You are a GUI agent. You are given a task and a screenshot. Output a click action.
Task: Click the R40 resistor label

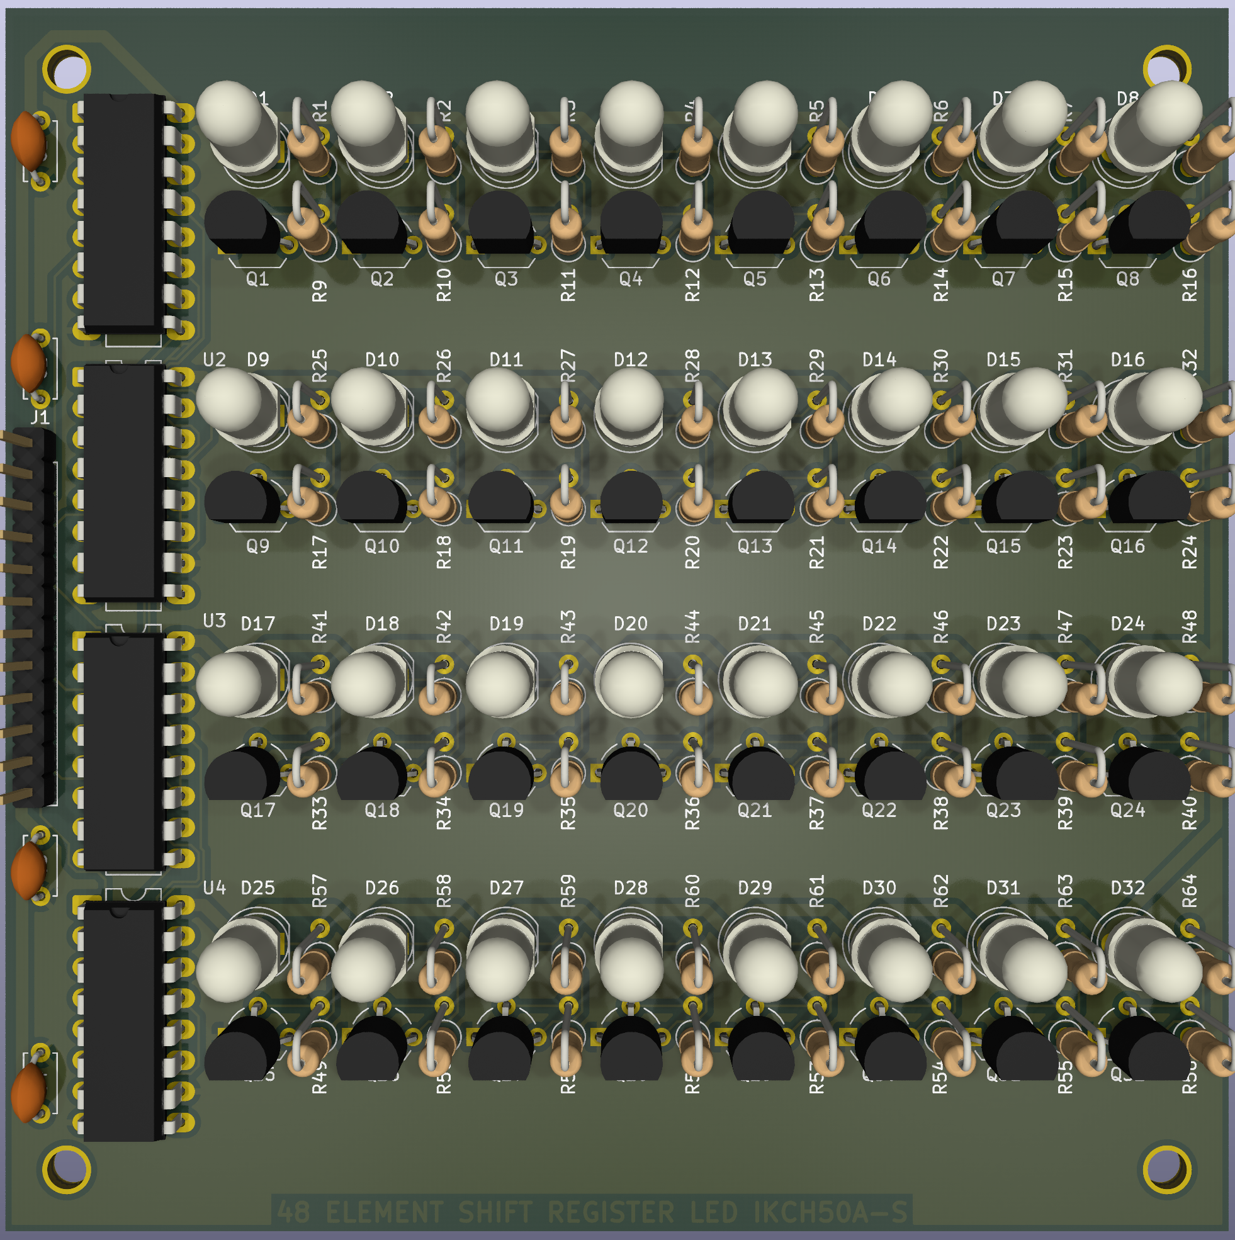point(1190,813)
